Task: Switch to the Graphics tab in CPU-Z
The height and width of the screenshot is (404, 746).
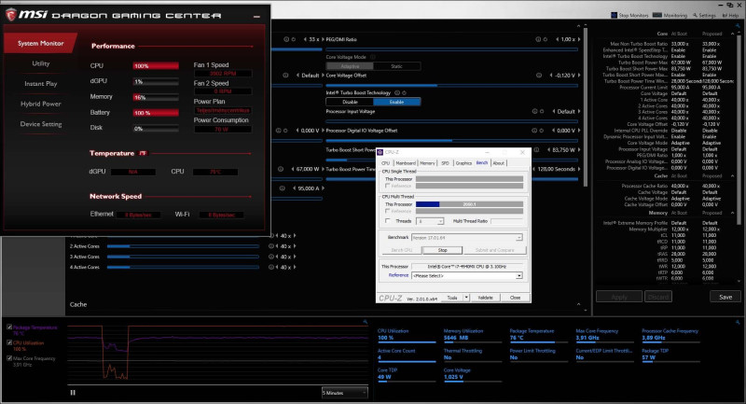Action: pos(463,163)
